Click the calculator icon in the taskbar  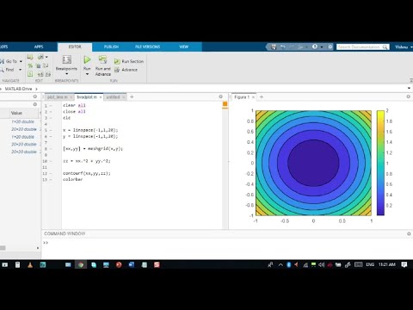click(x=17, y=265)
